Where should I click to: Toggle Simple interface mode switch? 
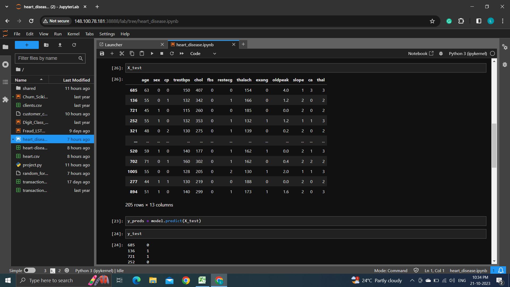click(x=29, y=270)
